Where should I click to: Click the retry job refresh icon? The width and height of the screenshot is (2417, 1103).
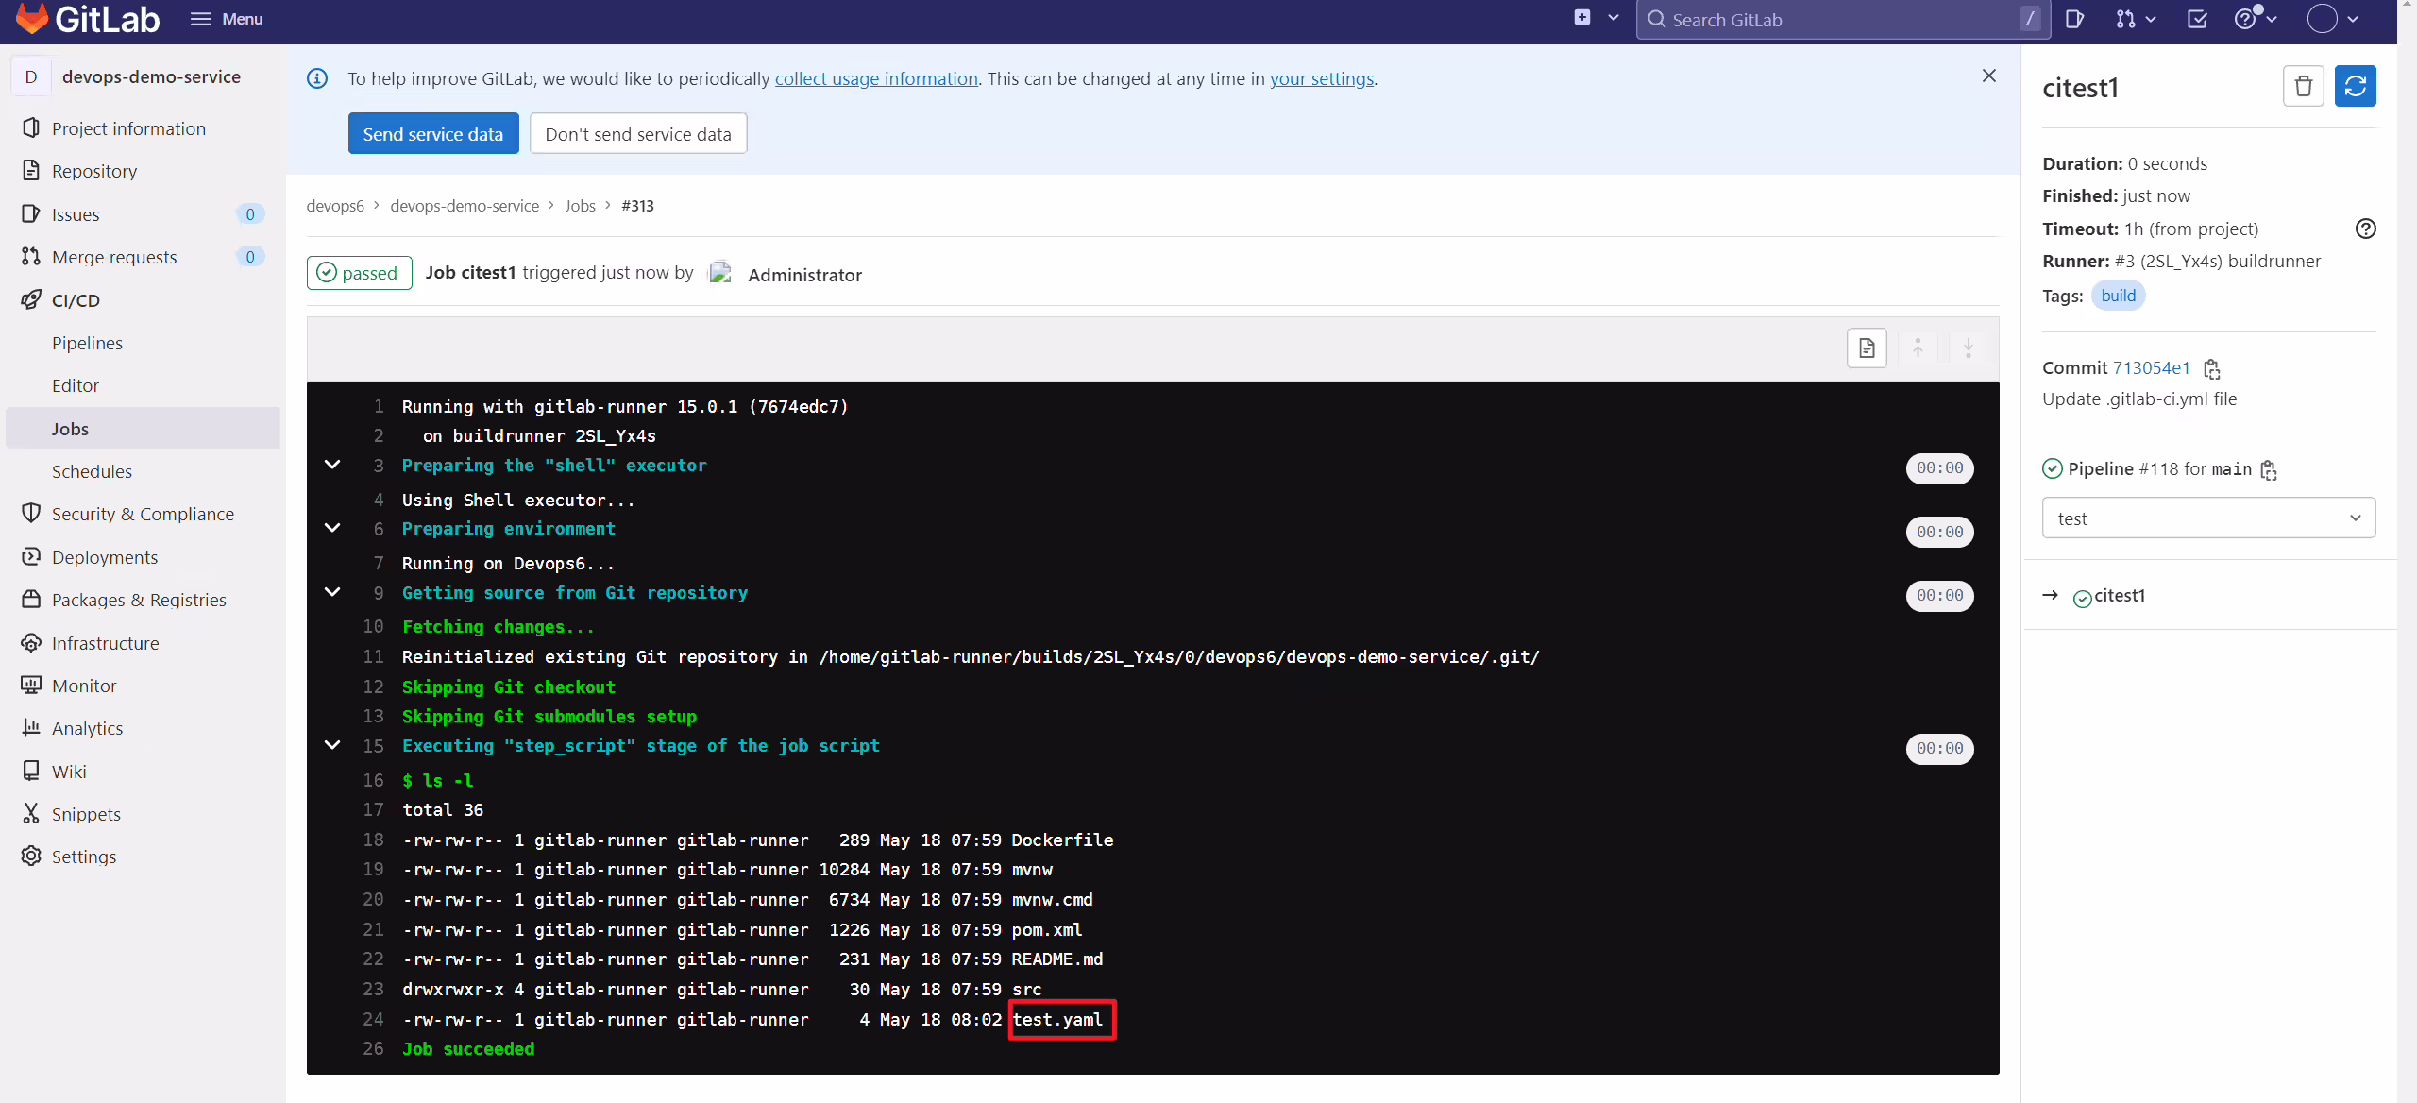[x=2355, y=86]
